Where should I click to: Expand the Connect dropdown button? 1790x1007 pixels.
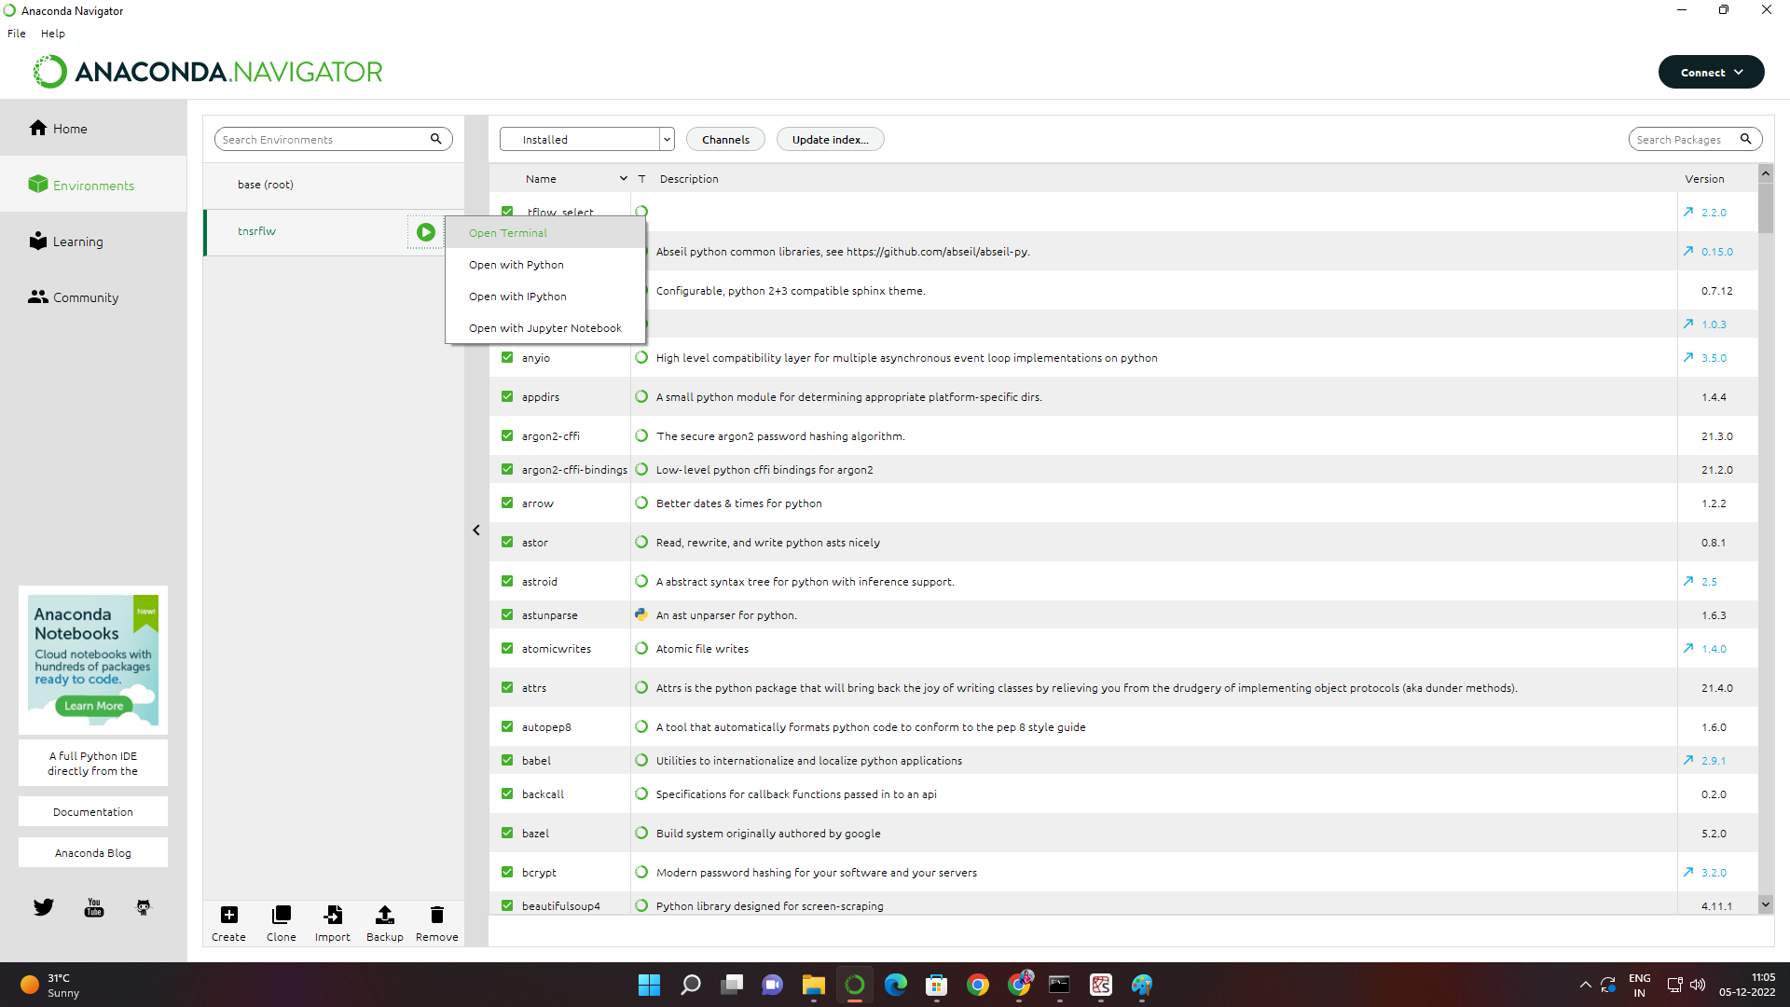[x=1711, y=72]
